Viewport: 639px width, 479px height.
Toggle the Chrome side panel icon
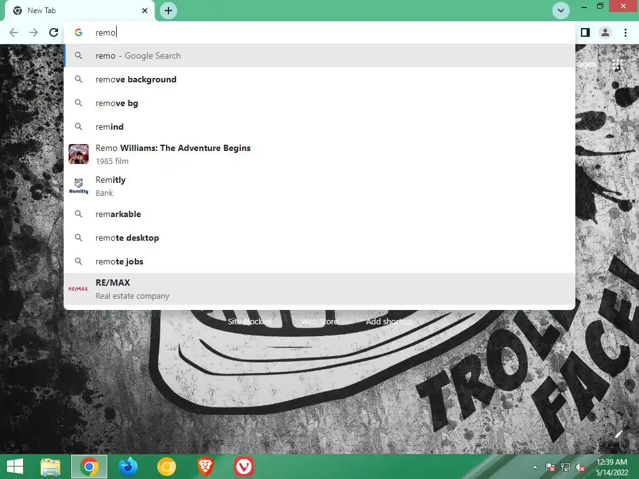pyautogui.click(x=585, y=32)
